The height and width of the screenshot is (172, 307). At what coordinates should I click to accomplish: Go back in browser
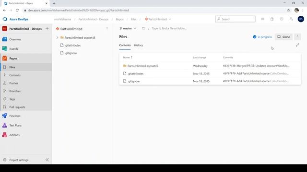tap(4, 11)
